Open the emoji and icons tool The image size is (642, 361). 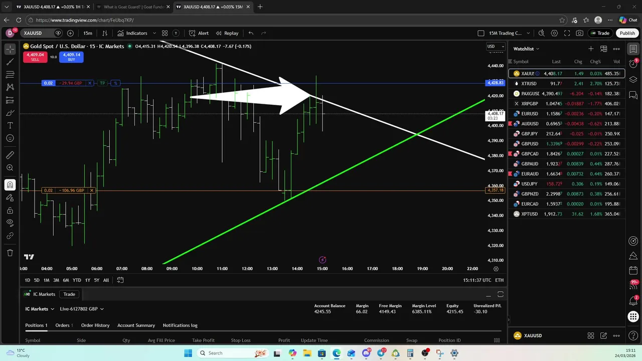click(x=10, y=138)
